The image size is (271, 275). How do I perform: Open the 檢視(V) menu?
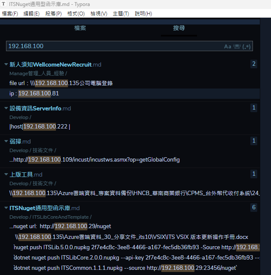point(99,14)
